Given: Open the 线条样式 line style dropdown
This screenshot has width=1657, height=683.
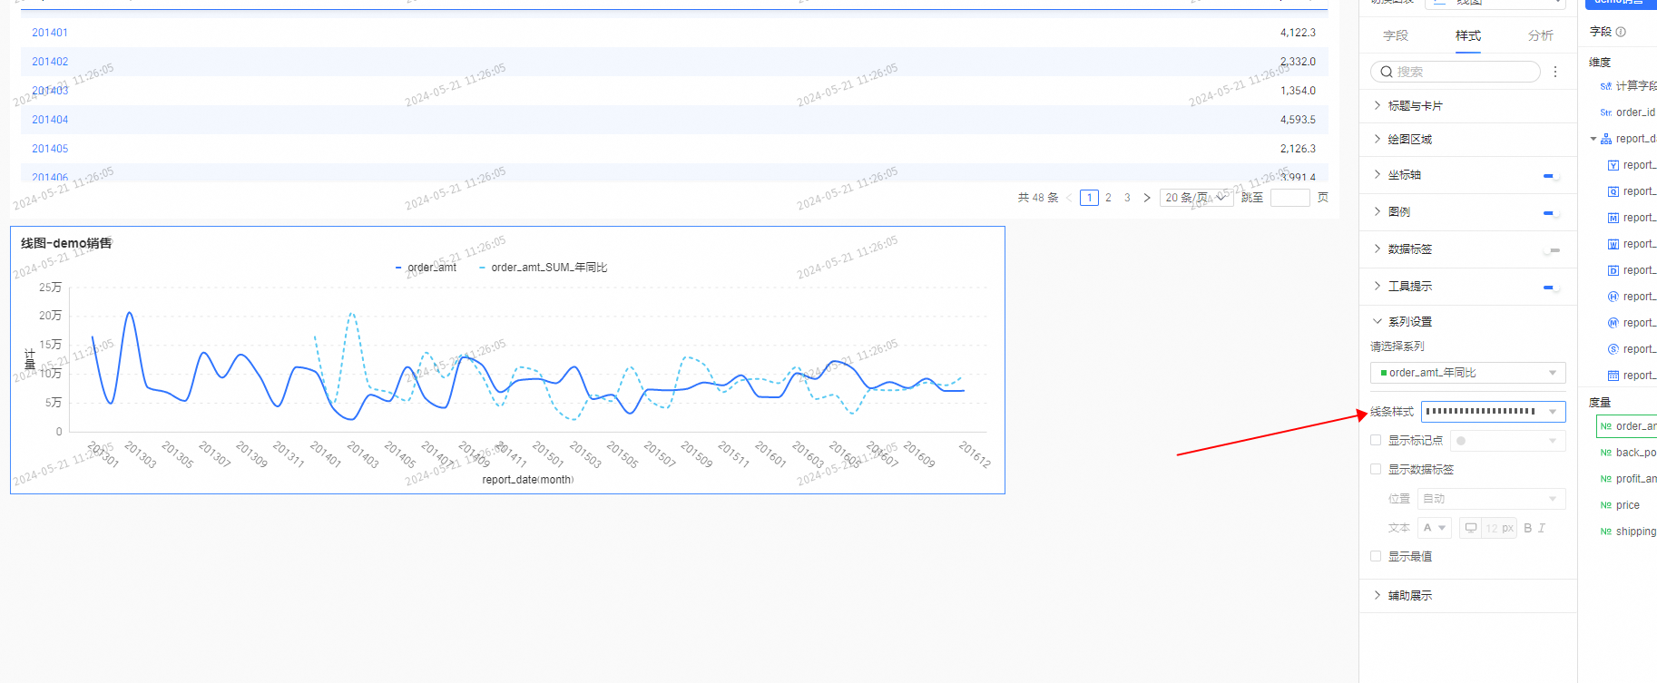Looking at the screenshot, I should click(x=1493, y=412).
